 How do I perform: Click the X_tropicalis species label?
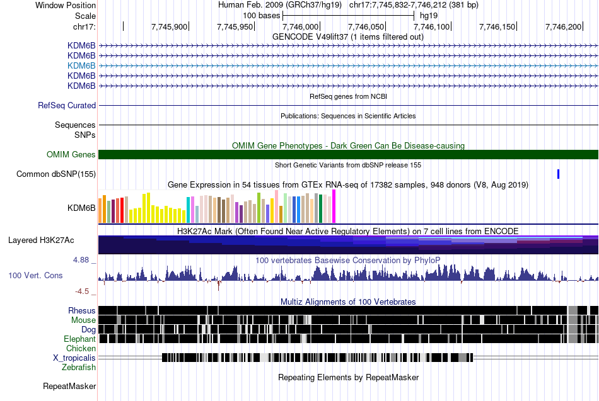[x=74, y=358]
